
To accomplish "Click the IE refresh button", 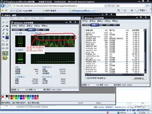I will point(109,6).
